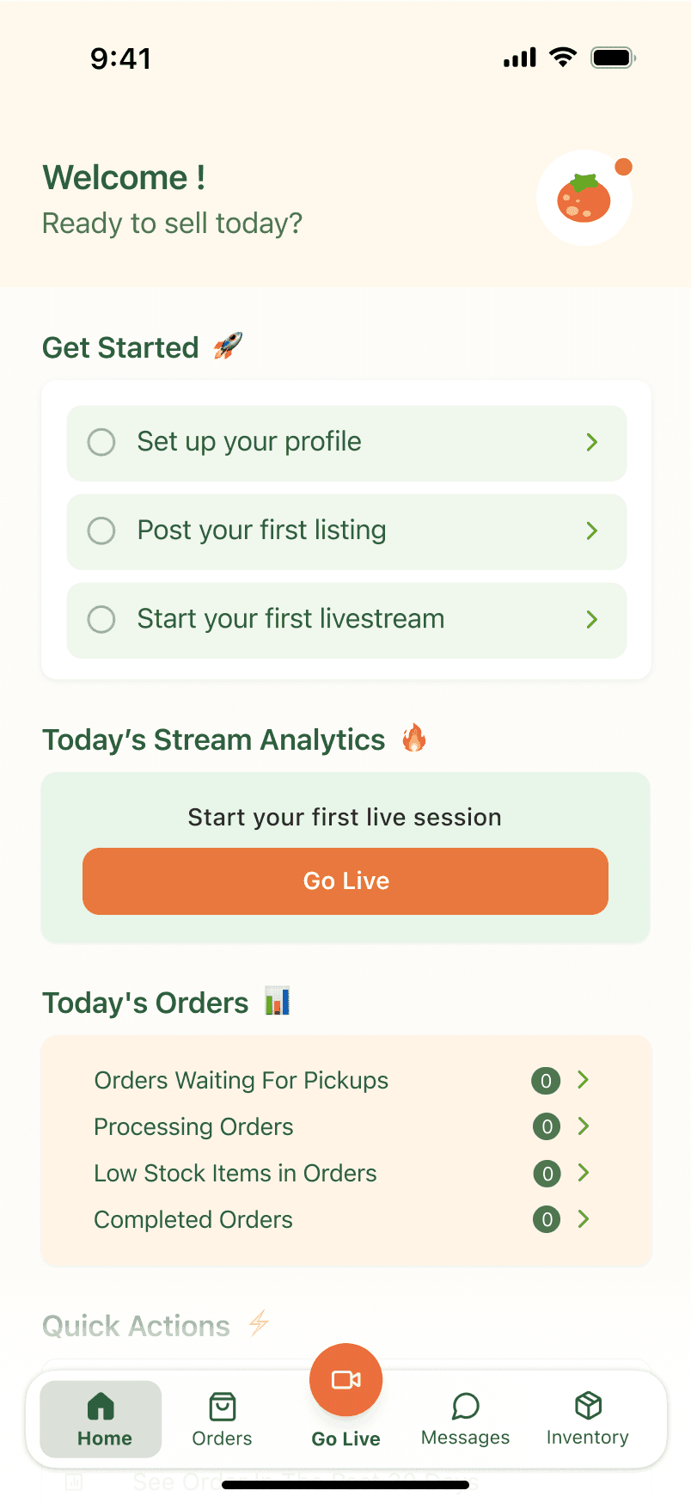Open the tomato profile avatar
Screen dimensions: 691x1503
[584, 198]
